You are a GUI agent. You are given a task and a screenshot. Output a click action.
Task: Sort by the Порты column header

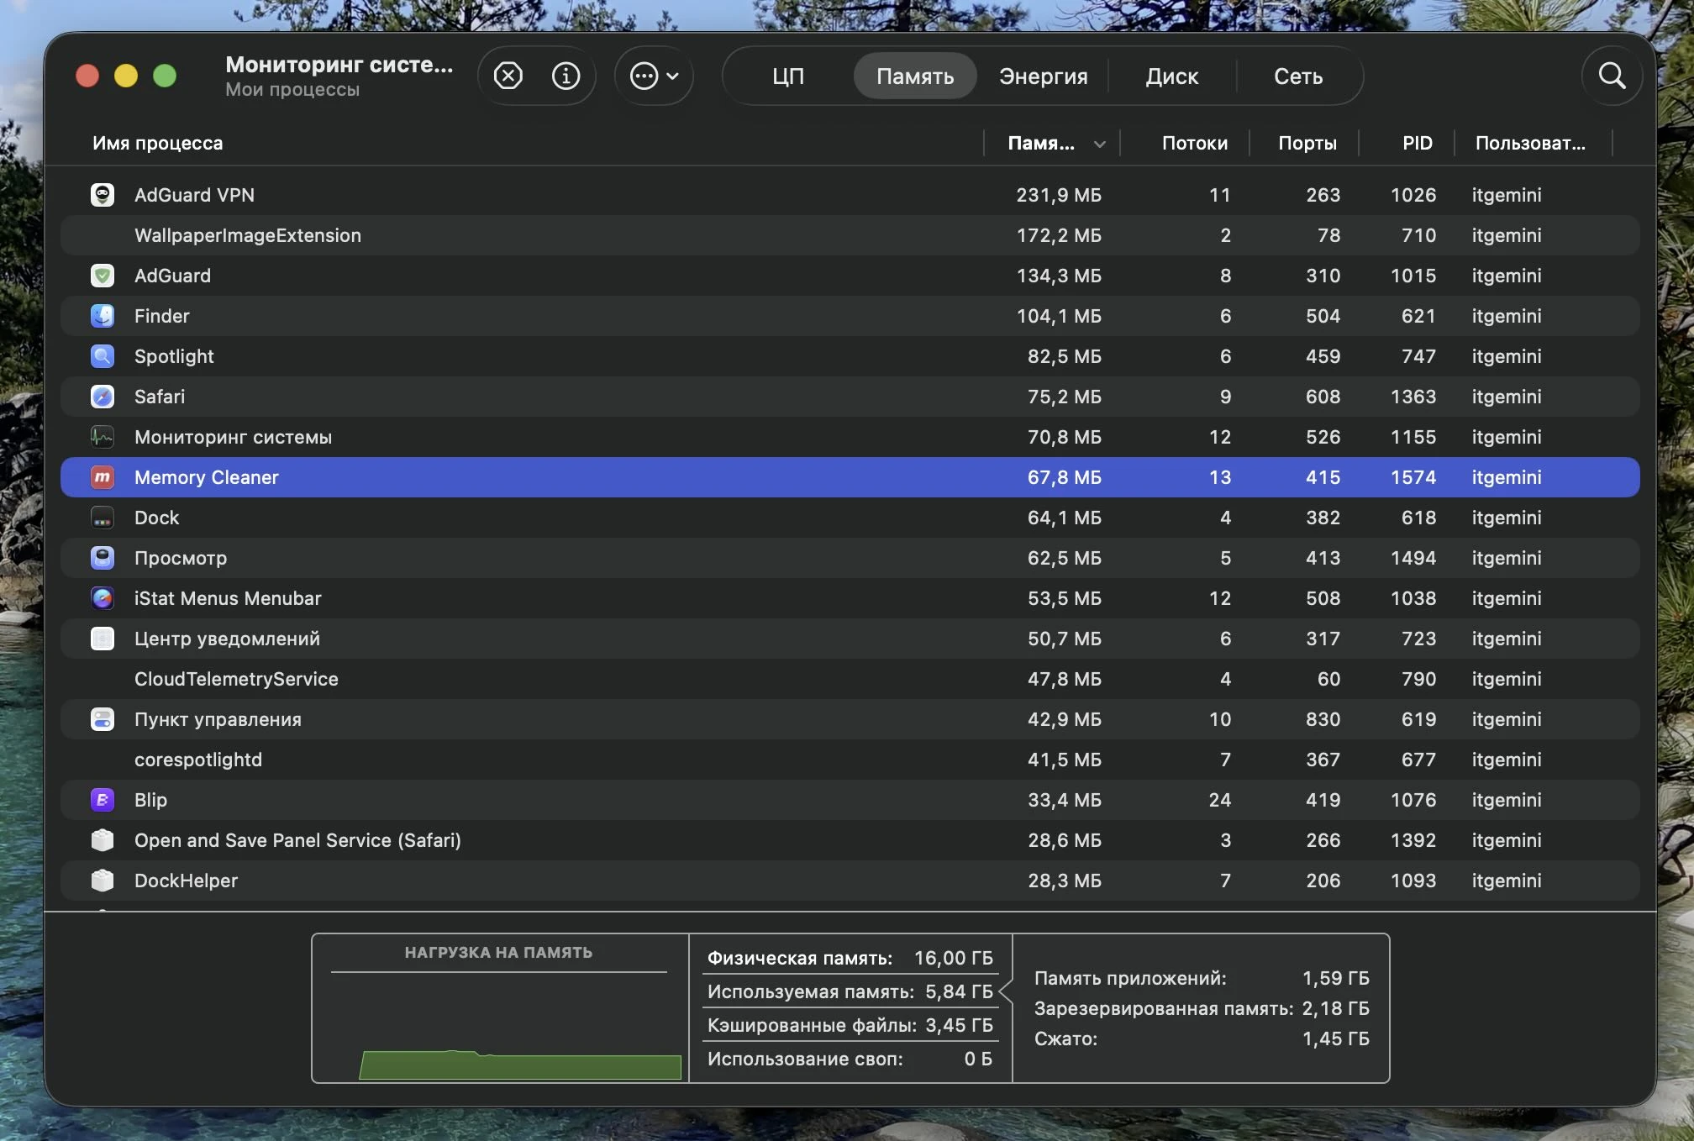pyautogui.click(x=1307, y=143)
